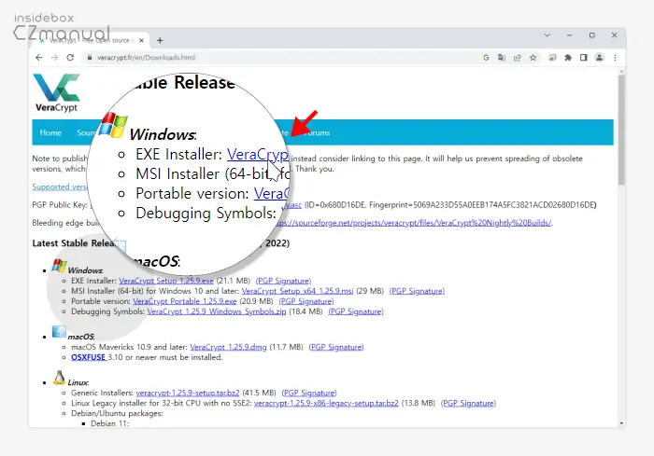Open the Chrome profile avatar

point(599,58)
